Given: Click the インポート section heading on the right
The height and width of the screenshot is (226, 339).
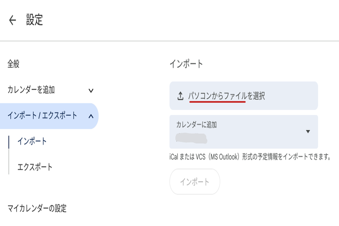Looking at the screenshot, I should tap(186, 64).
